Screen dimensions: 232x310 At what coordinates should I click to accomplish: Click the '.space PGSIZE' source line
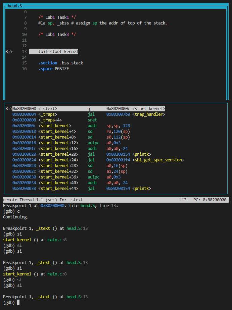(54, 69)
